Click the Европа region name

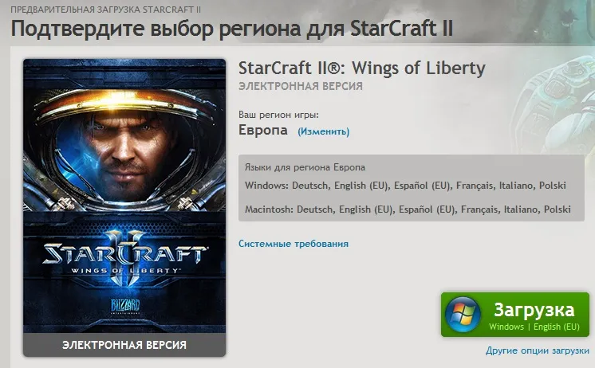click(x=263, y=130)
